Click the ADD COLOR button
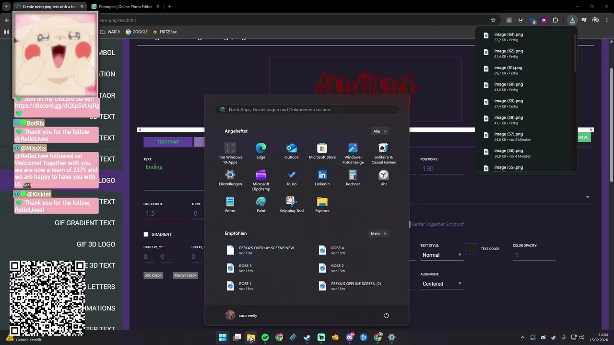Viewport: 614px width, 345px height. (153, 276)
